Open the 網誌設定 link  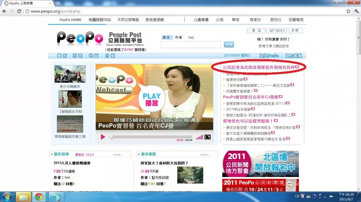282,46
